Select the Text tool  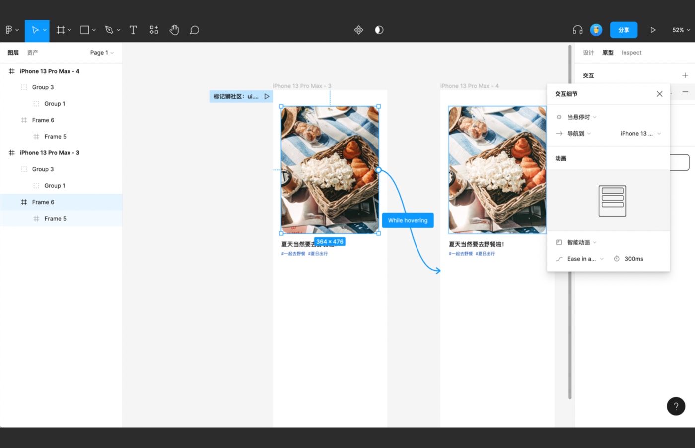click(133, 30)
